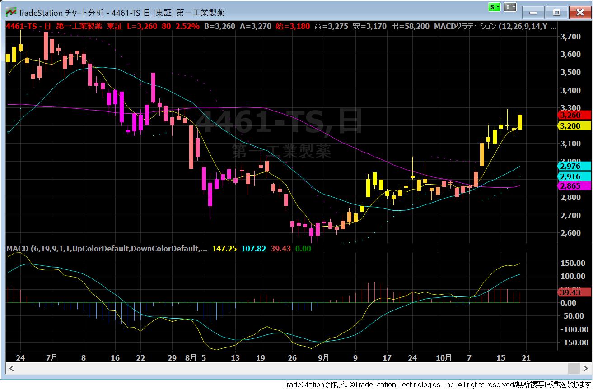
Task: Click the 東証 exchange label in status line
Action: click(115, 26)
